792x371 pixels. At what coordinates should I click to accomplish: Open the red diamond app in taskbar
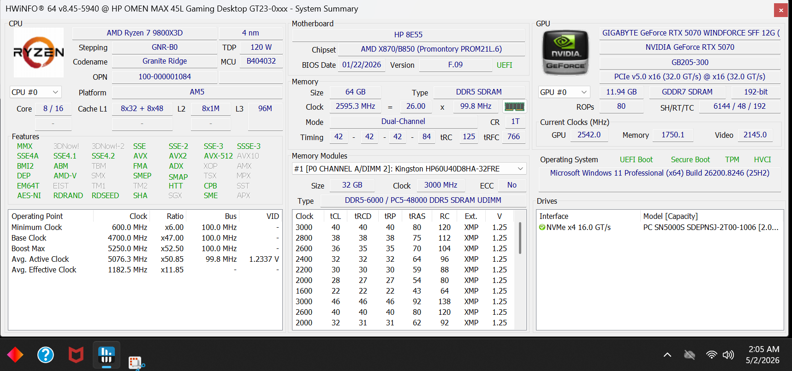click(x=15, y=354)
